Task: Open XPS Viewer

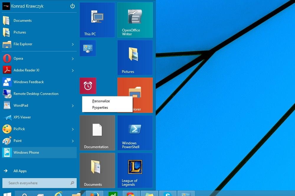Action: pos(39,117)
